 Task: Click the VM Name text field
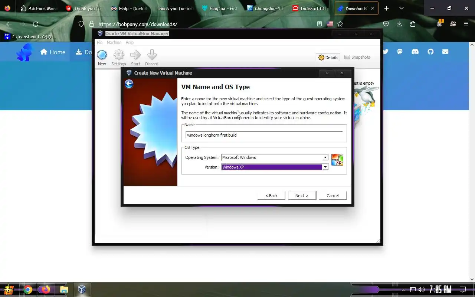point(264,135)
